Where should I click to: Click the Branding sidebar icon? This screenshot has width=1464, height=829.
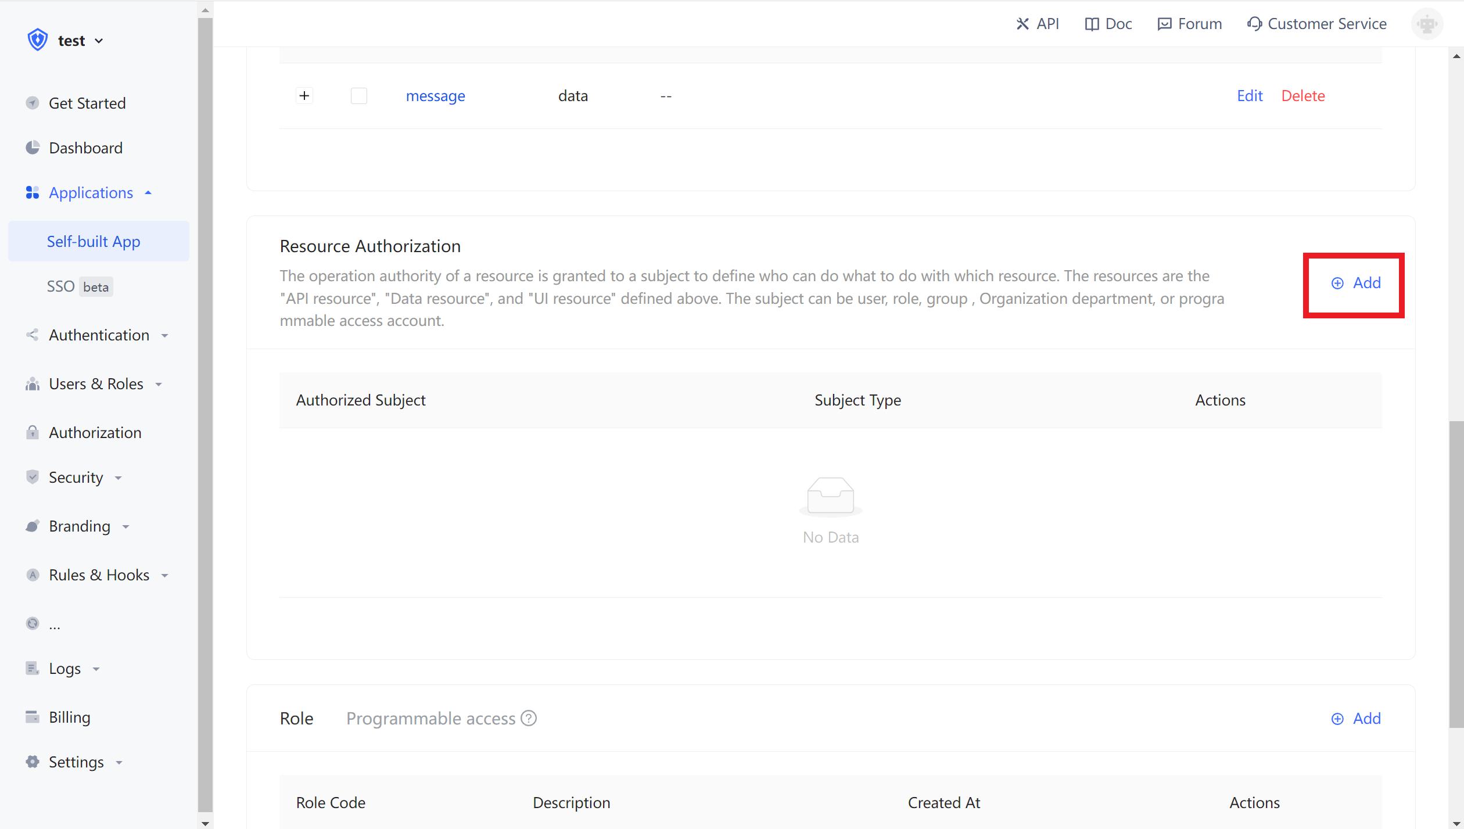[x=32, y=526]
